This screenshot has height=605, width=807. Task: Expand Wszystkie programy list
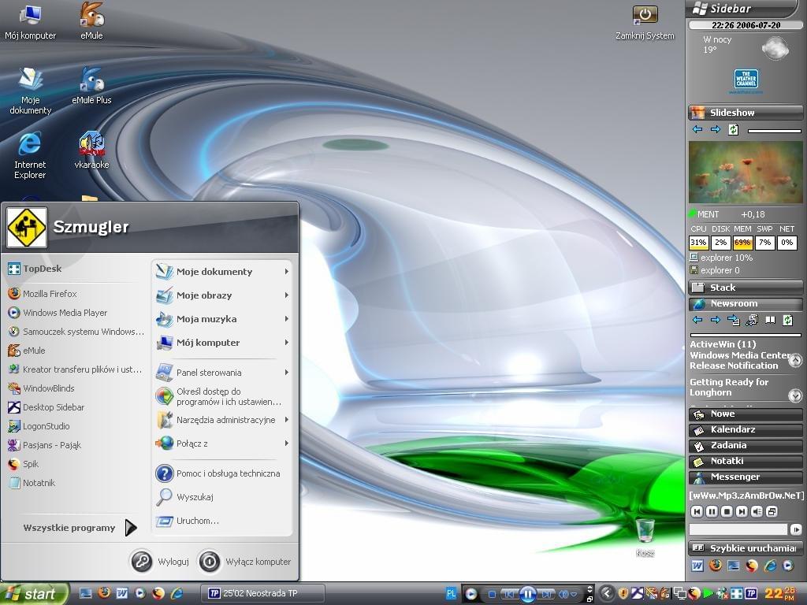(x=80, y=527)
